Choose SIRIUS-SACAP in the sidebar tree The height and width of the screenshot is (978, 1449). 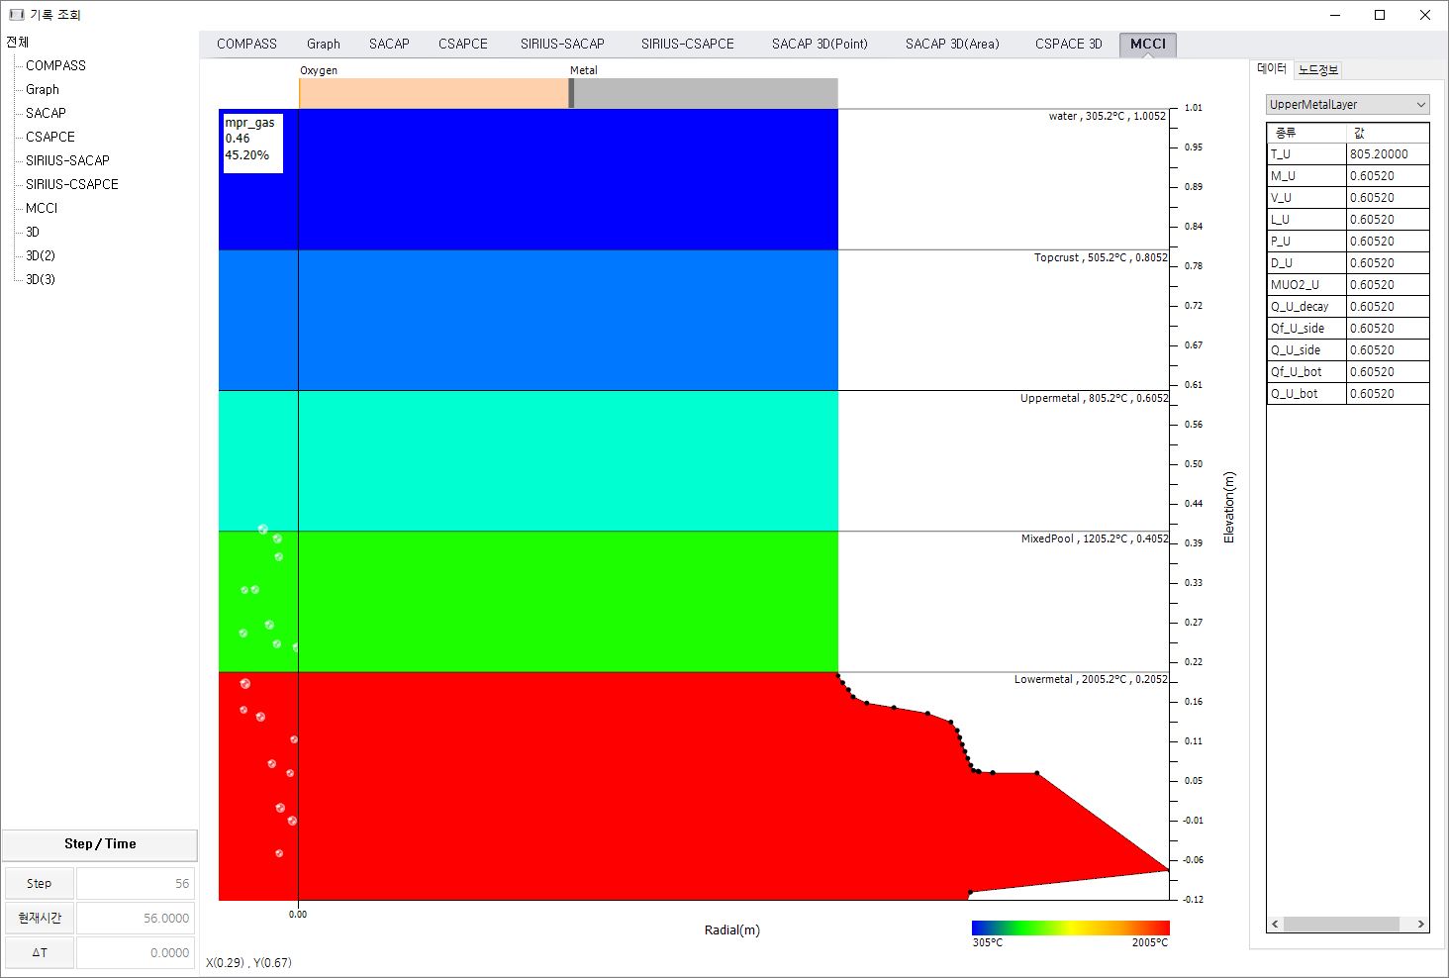click(x=67, y=160)
